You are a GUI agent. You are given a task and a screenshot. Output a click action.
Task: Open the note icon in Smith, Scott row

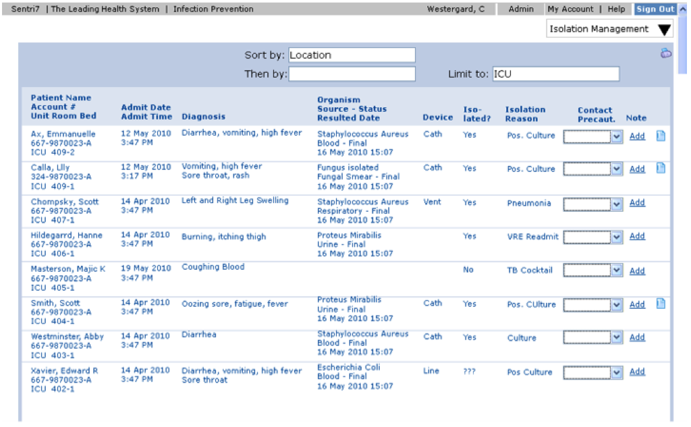pos(661,304)
